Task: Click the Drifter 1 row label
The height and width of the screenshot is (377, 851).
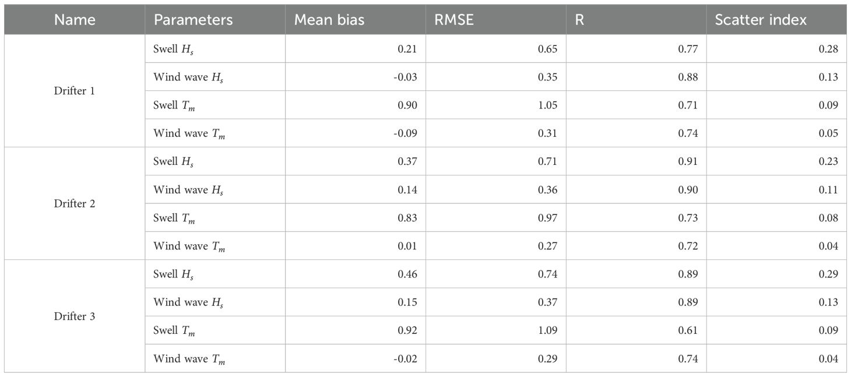Action: coord(75,91)
